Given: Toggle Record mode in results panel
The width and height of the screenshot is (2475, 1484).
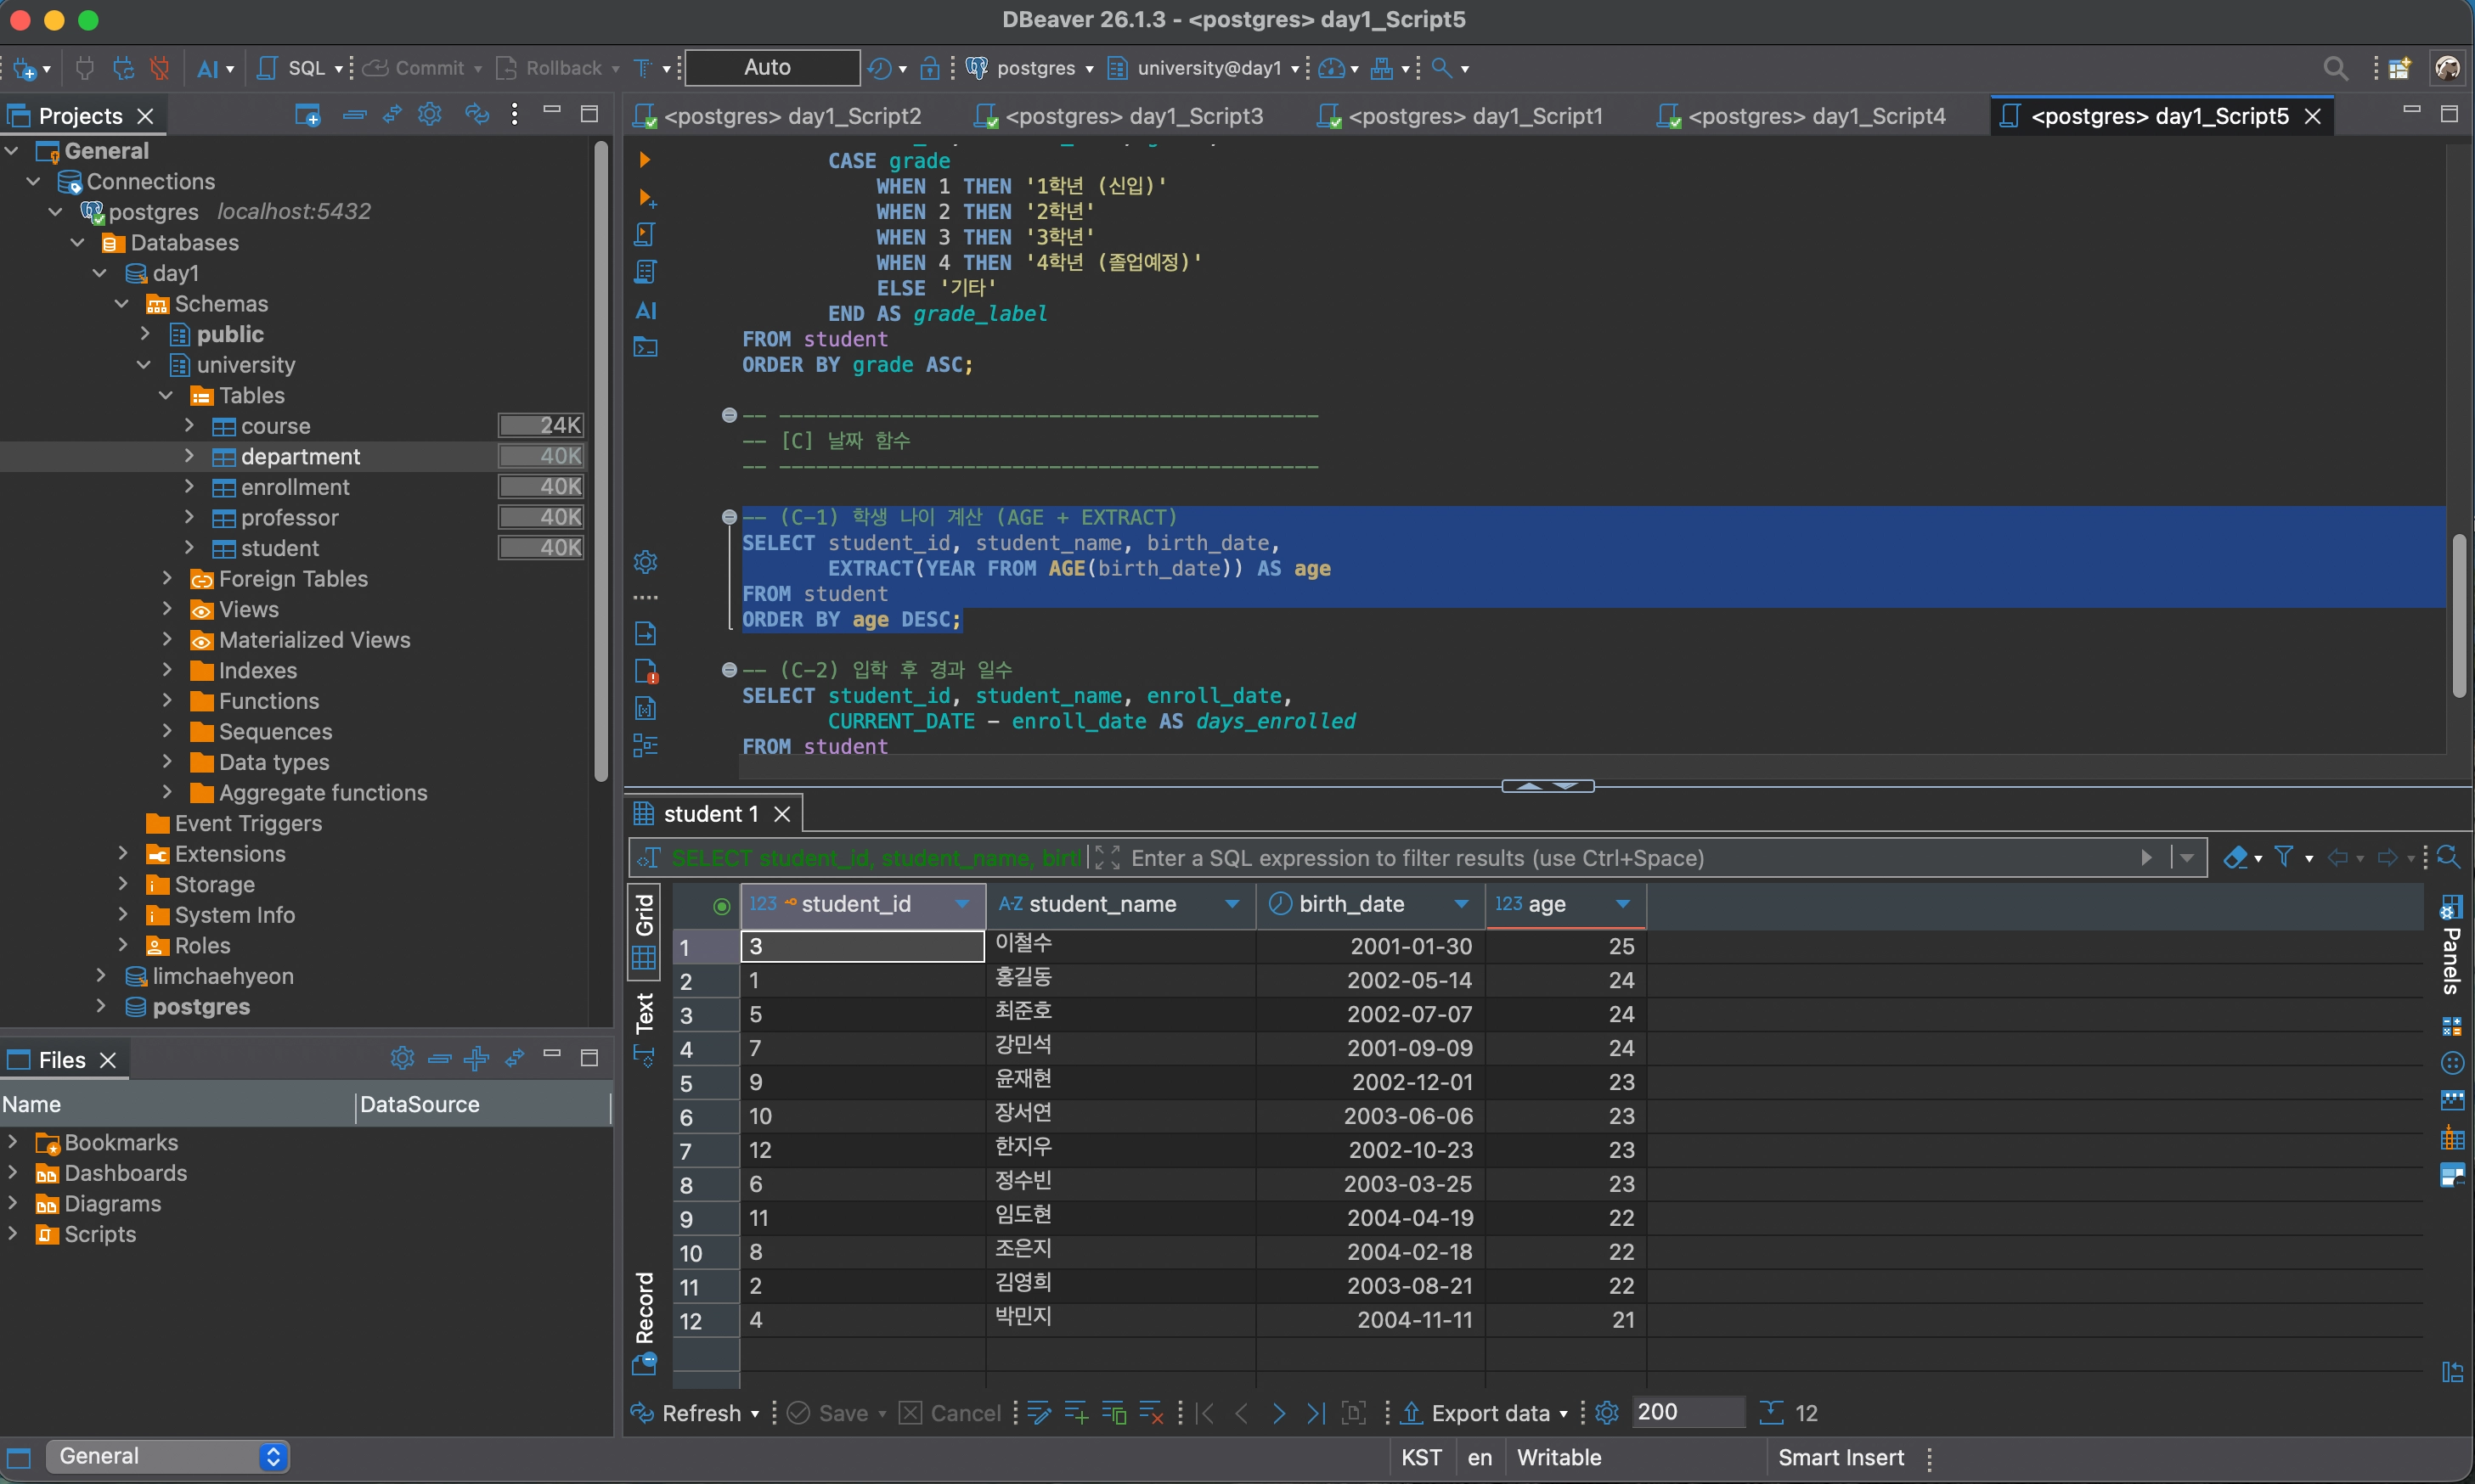Looking at the screenshot, I should point(645,1322).
